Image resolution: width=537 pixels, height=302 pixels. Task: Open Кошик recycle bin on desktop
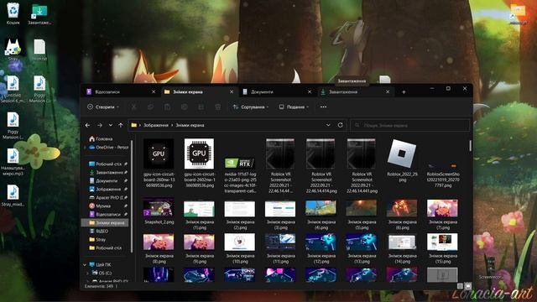[13, 13]
